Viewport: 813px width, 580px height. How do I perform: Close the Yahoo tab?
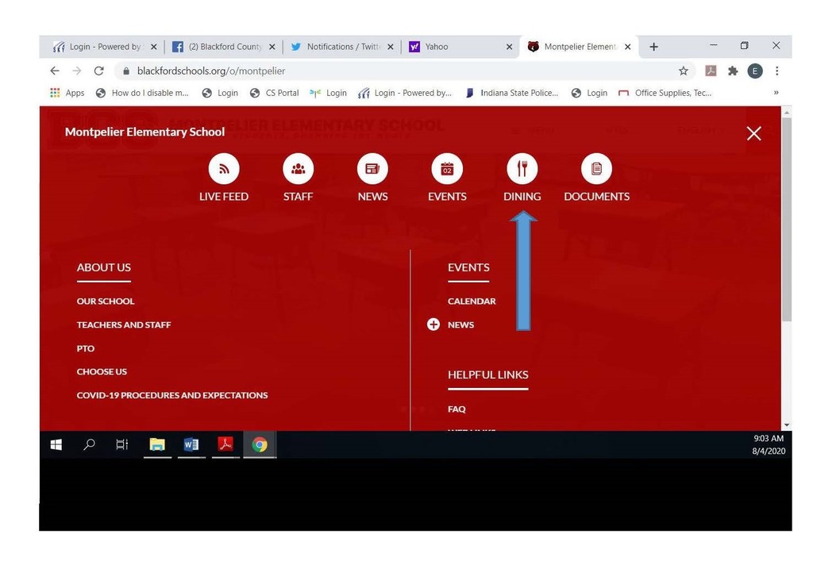509,47
